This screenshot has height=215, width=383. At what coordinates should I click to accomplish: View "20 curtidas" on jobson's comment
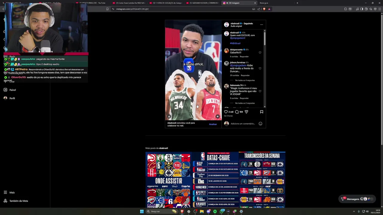tap(235, 75)
